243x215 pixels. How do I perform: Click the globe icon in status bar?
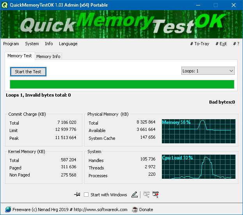pos(8,209)
